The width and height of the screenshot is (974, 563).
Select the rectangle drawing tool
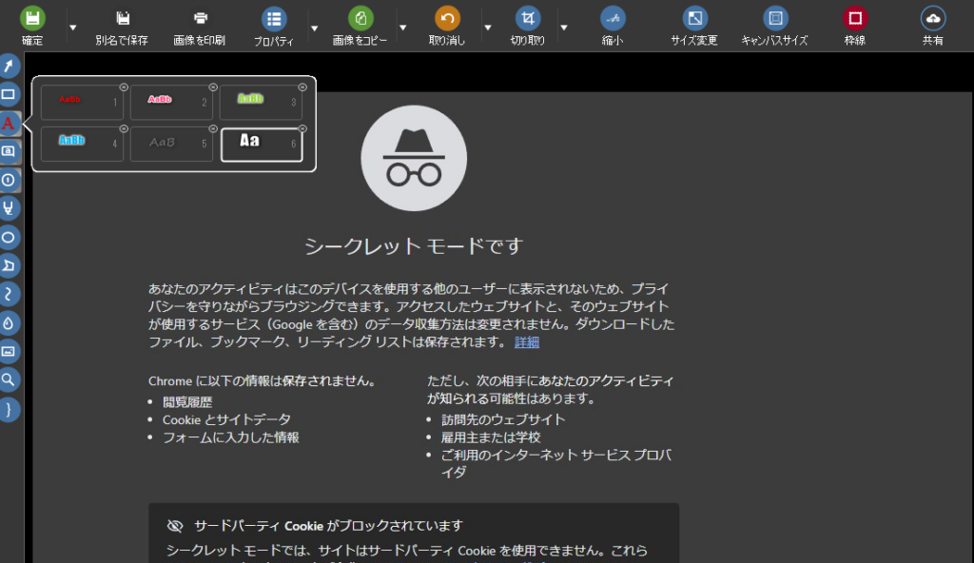click(9, 94)
